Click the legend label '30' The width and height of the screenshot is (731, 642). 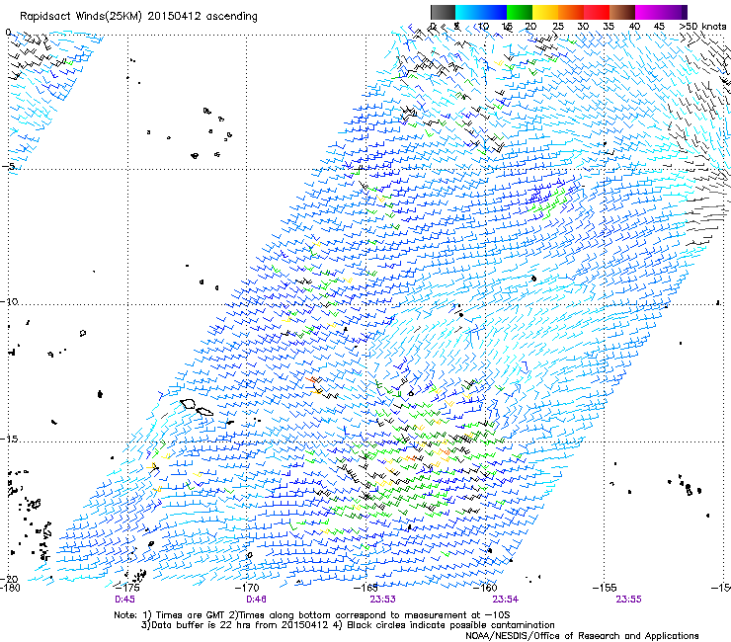coord(583,27)
